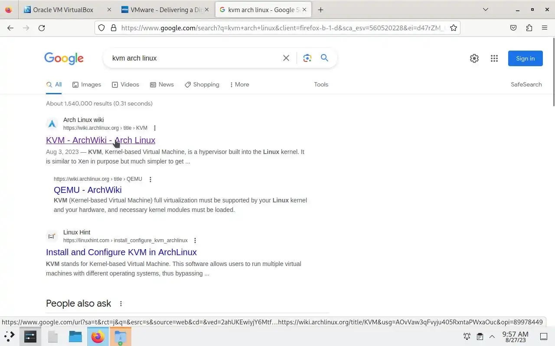Image resolution: width=555 pixels, height=346 pixels.
Task: Open clipboard manager in system tray
Action: (x=480, y=336)
